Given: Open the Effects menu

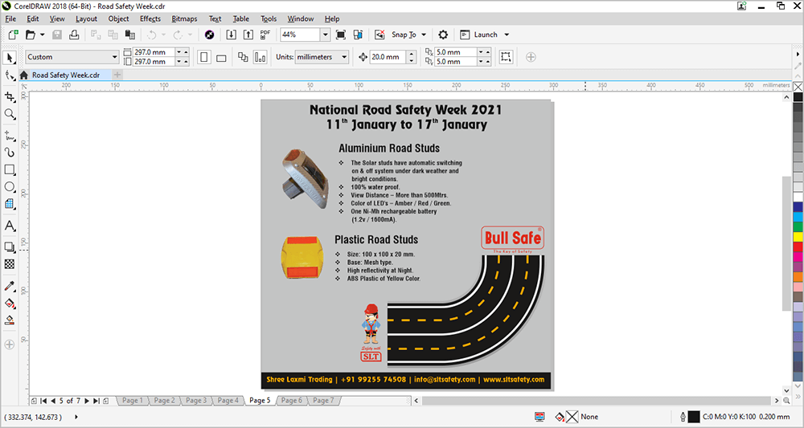Looking at the screenshot, I should (x=150, y=18).
